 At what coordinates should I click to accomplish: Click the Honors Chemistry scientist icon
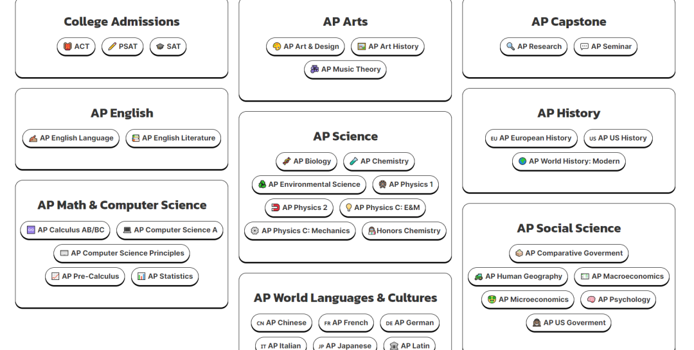coord(372,231)
